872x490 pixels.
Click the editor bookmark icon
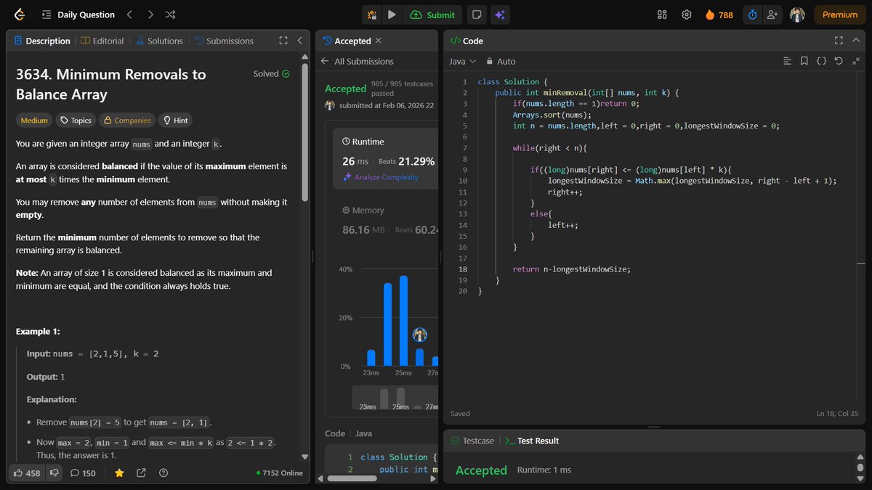click(x=804, y=62)
